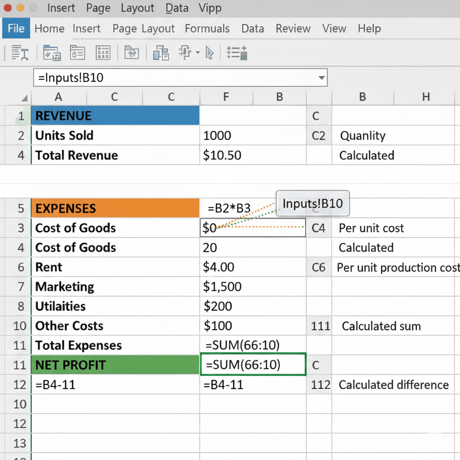Viewport: 460px width, 460px height.
Task: Expand the formula bar dropdown arrow
Action: [x=321, y=78]
